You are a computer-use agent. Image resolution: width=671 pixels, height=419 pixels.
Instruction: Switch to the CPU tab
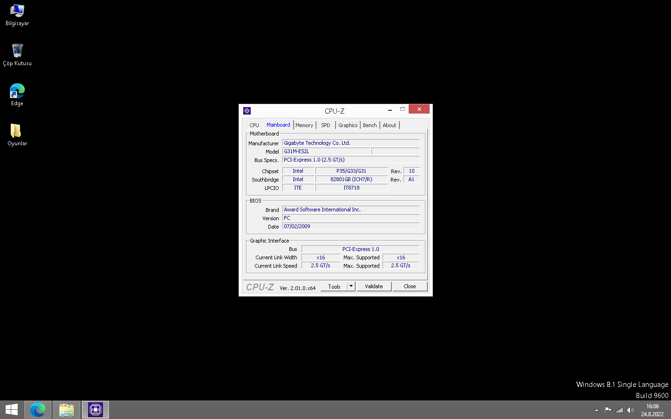click(x=254, y=125)
